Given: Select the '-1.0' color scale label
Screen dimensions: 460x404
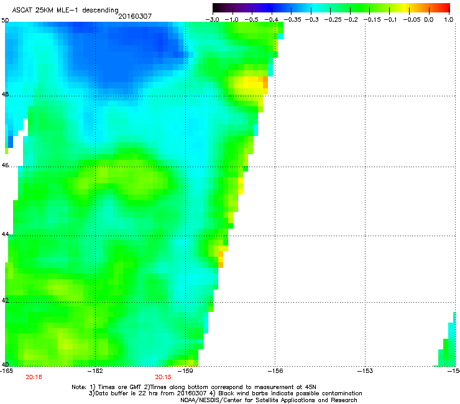Looking at the screenshot, I should tap(231, 20).
